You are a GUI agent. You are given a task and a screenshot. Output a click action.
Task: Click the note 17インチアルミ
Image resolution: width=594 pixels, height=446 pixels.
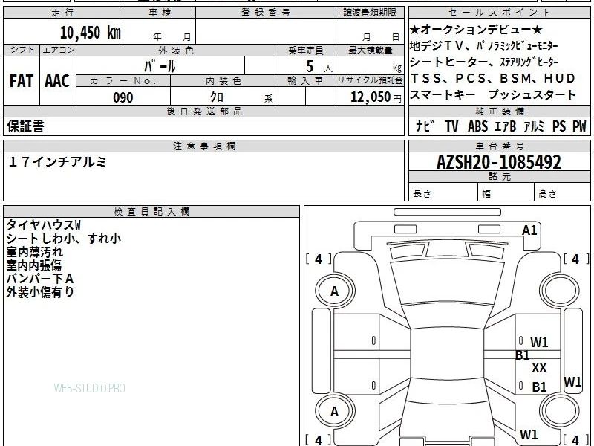[57, 162]
